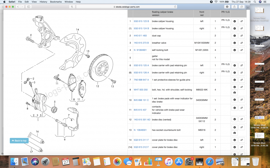The height and width of the screenshot is (168, 270).
Task: Open Trash in the Dock
Action: (255, 162)
